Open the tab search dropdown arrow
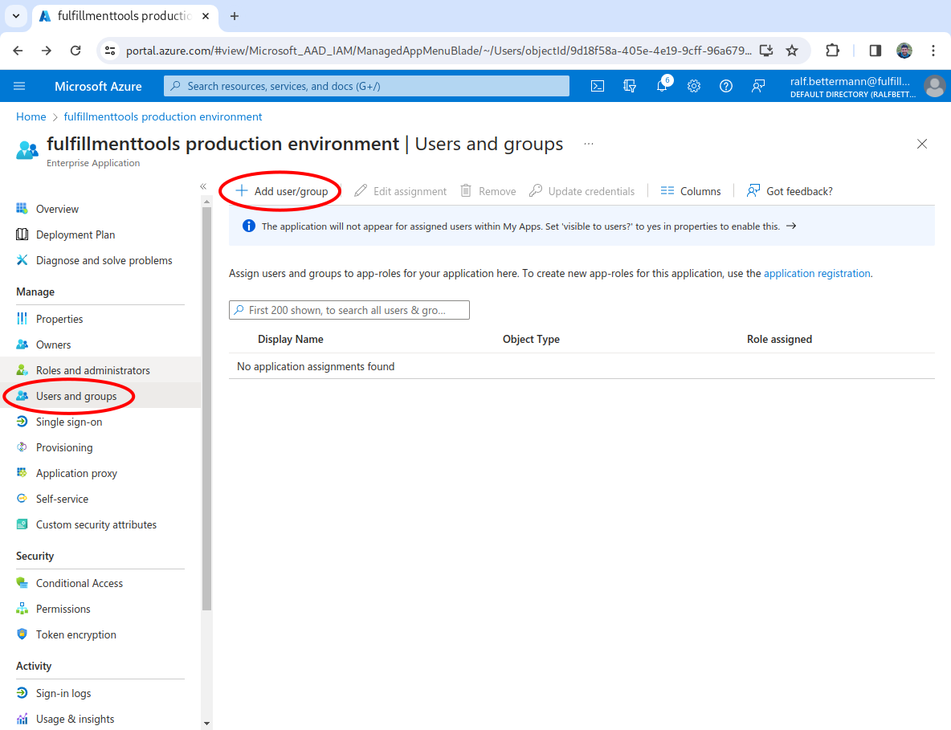The width and height of the screenshot is (951, 730). coord(16,16)
